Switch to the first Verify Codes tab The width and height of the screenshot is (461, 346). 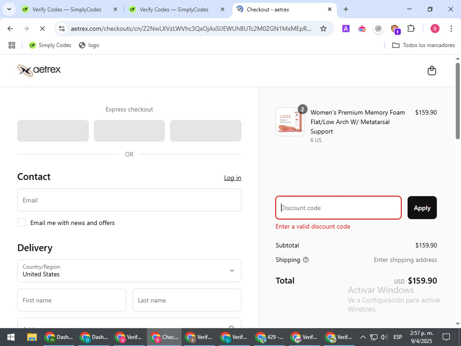[x=67, y=10]
